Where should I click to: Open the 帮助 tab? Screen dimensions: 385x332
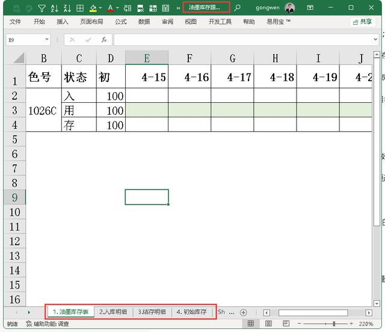[x=249, y=22]
